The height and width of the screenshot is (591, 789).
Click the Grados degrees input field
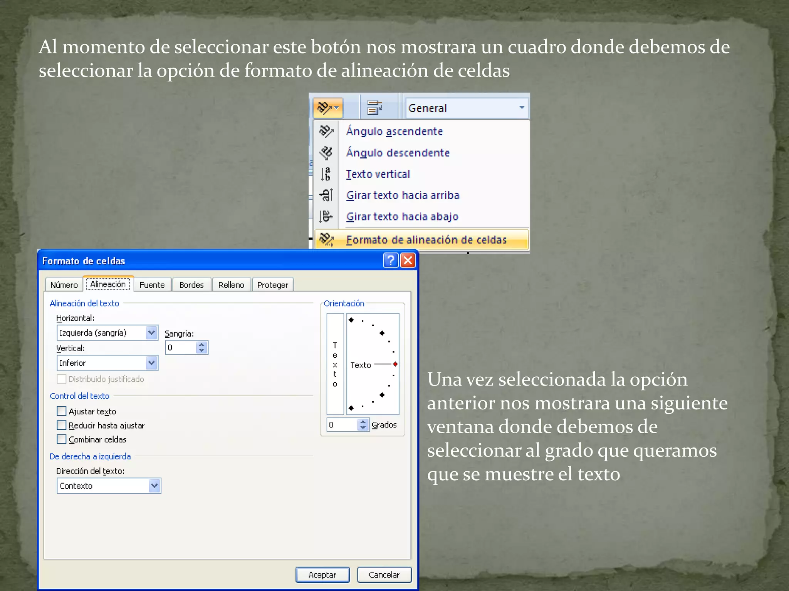pyautogui.click(x=342, y=425)
